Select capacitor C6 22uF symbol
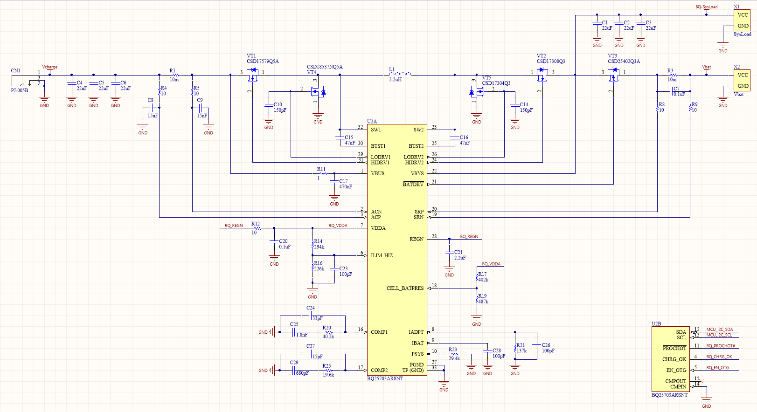Image resolution: width=757 pixels, height=412 pixels. [115, 83]
